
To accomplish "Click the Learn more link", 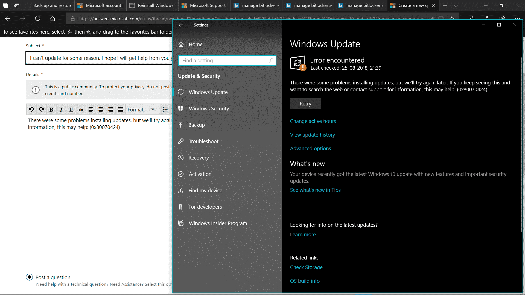I will coord(303,234).
